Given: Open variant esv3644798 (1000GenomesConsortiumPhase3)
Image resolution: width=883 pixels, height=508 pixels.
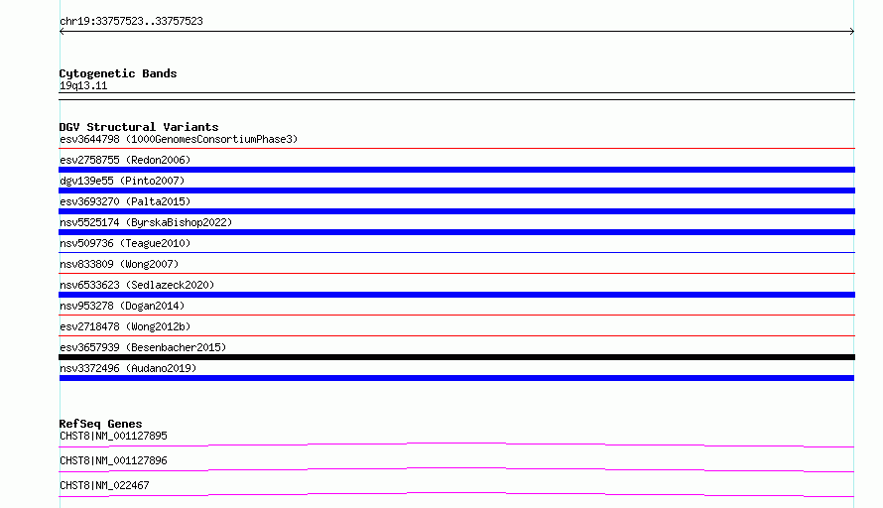Looking at the screenshot, I should click(179, 139).
